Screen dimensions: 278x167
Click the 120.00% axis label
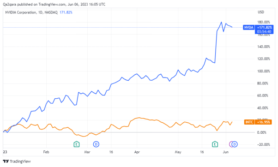(x=264, y=59)
